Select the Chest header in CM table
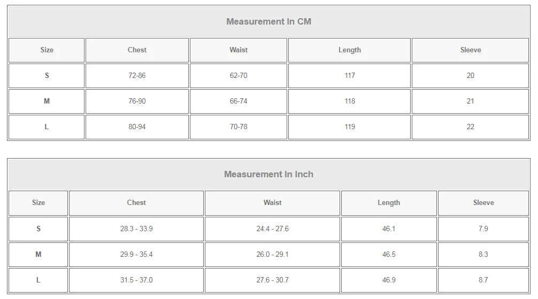This screenshot has width=538, height=299. (x=137, y=50)
